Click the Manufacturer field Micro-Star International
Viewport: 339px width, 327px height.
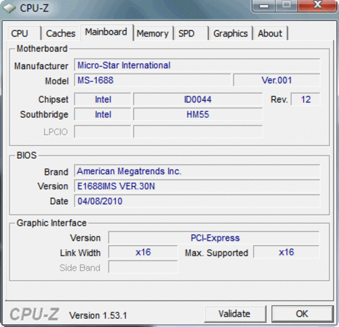coord(197,65)
